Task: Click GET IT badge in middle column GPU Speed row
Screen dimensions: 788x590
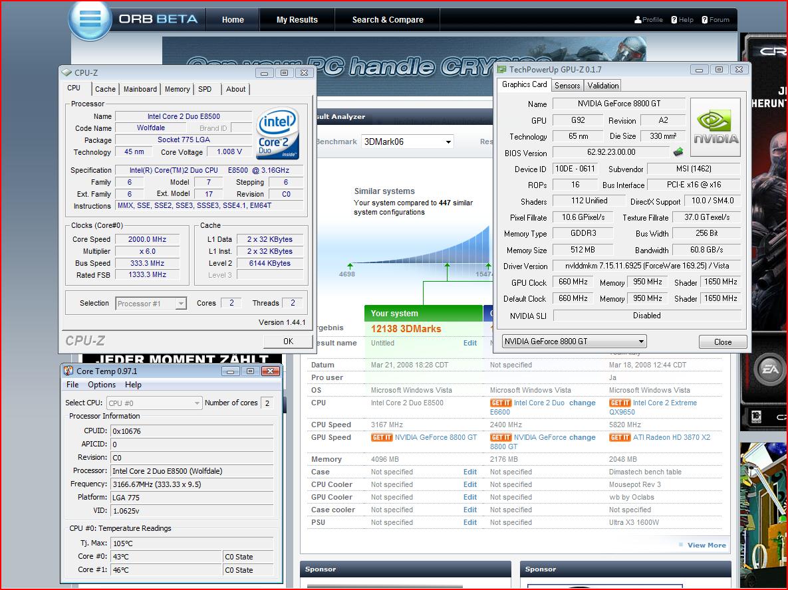Action: (501, 437)
